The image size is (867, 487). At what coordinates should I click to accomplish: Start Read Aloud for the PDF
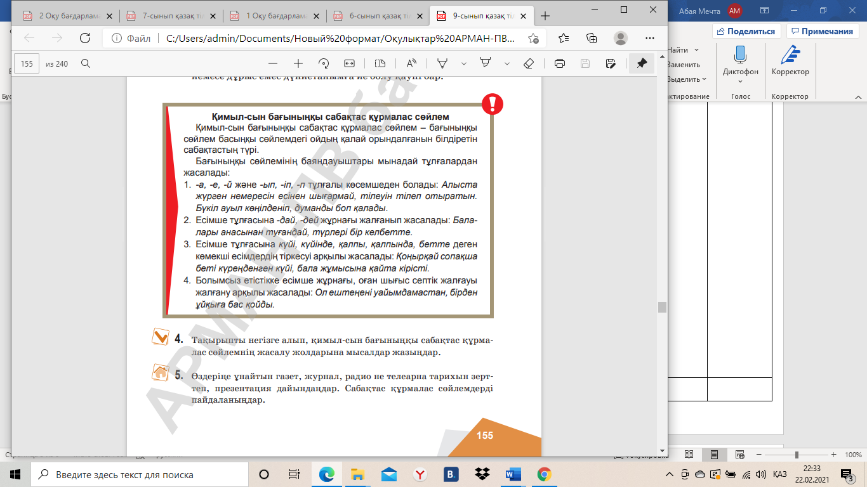[x=411, y=63]
